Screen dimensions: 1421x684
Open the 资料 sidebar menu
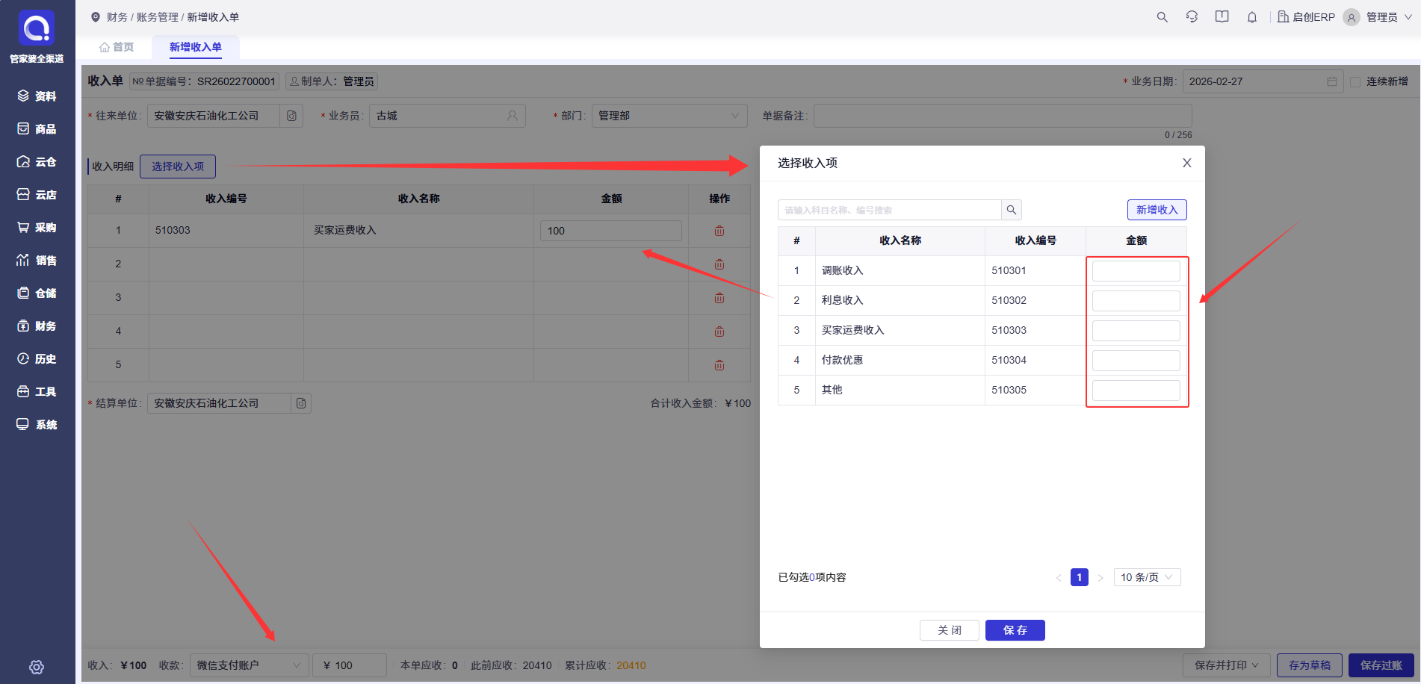[37, 96]
